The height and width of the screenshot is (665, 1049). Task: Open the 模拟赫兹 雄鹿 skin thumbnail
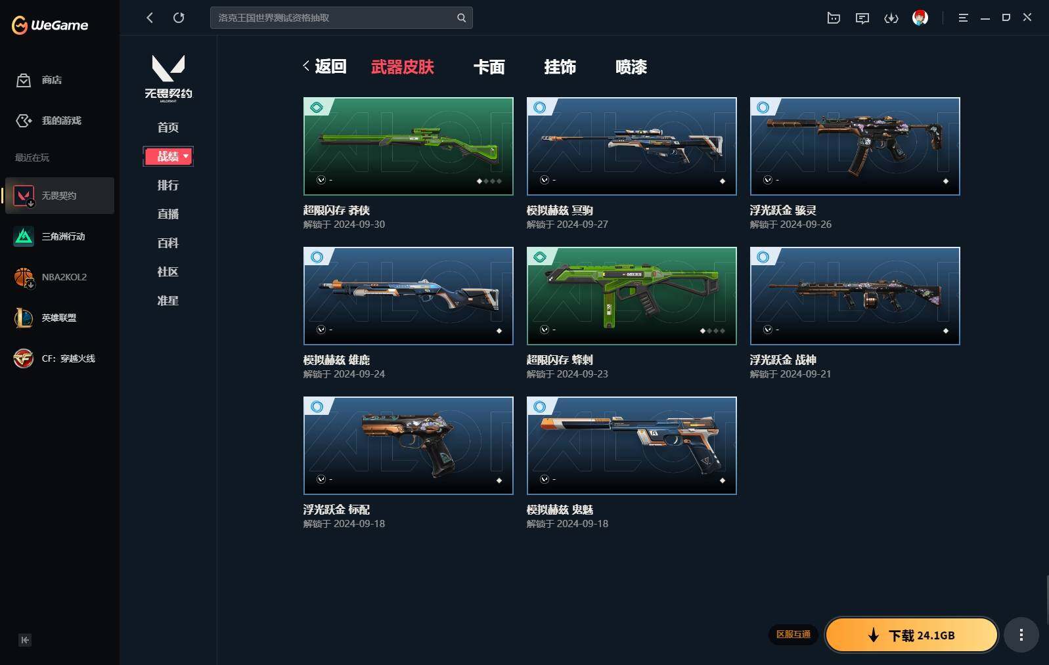[x=409, y=296]
